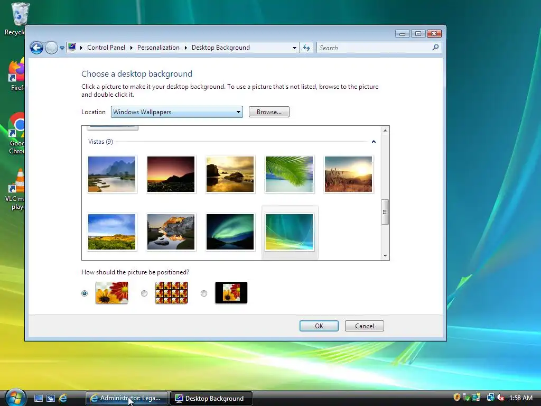Viewport: 541px width, 406px height.
Task: Select the golden rocky beach wallpaper
Action: click(230, 174)
